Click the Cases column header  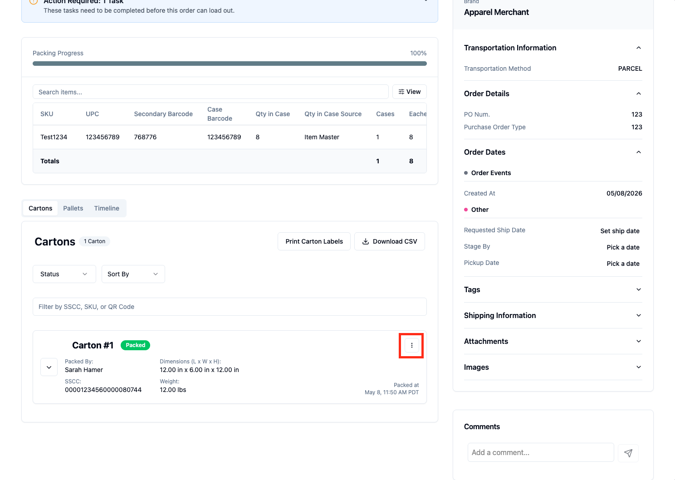point(385,114)
